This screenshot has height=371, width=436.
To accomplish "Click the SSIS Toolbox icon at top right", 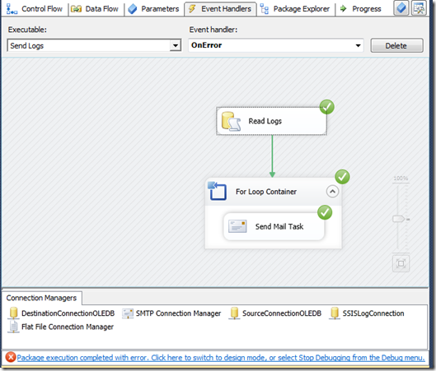I will (x=419, y=8).
